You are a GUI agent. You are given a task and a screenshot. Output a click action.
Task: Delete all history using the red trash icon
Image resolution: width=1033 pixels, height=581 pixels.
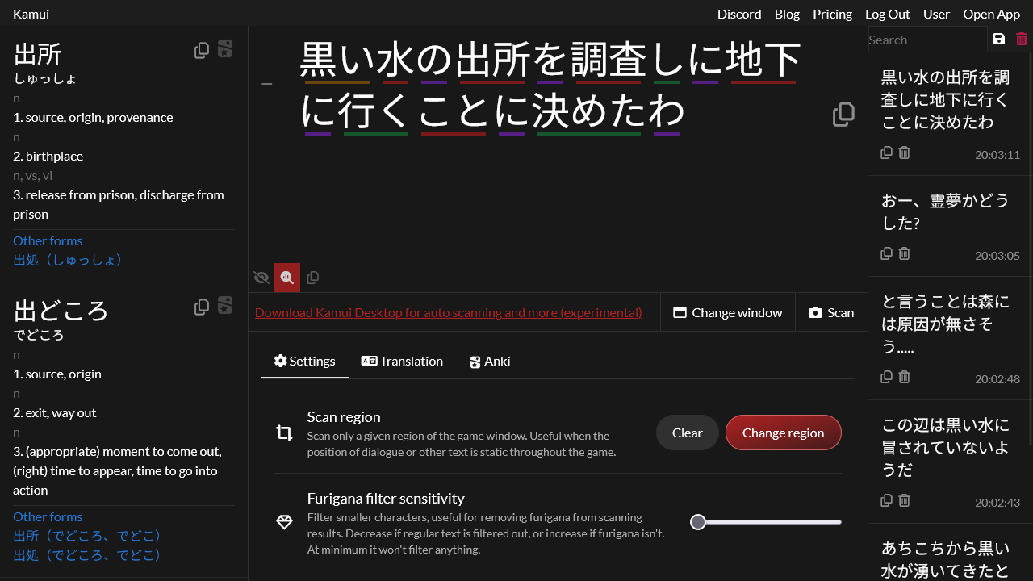[x=1022, y=39]
